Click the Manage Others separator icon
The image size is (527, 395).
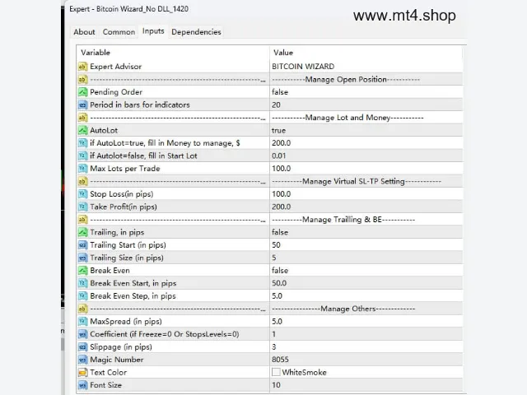pos(82,309)
